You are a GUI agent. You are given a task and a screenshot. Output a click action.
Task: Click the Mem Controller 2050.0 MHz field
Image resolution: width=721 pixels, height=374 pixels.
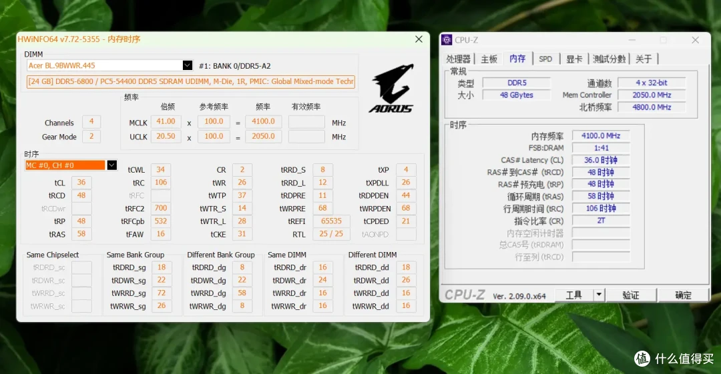[x=652, y=95]
